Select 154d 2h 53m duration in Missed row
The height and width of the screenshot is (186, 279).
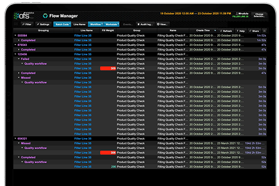tap(255, 143)
